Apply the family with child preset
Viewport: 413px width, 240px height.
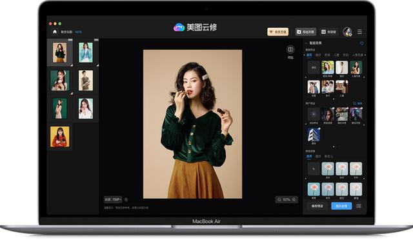(328, 87)
